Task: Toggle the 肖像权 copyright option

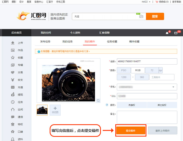Action: (x=132, y=105)
